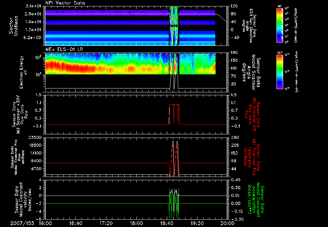Viewport: 328px width, 227px height.
Task: Select the MU Scanner +30V Raw Data label
Action: tap(20, 113)
